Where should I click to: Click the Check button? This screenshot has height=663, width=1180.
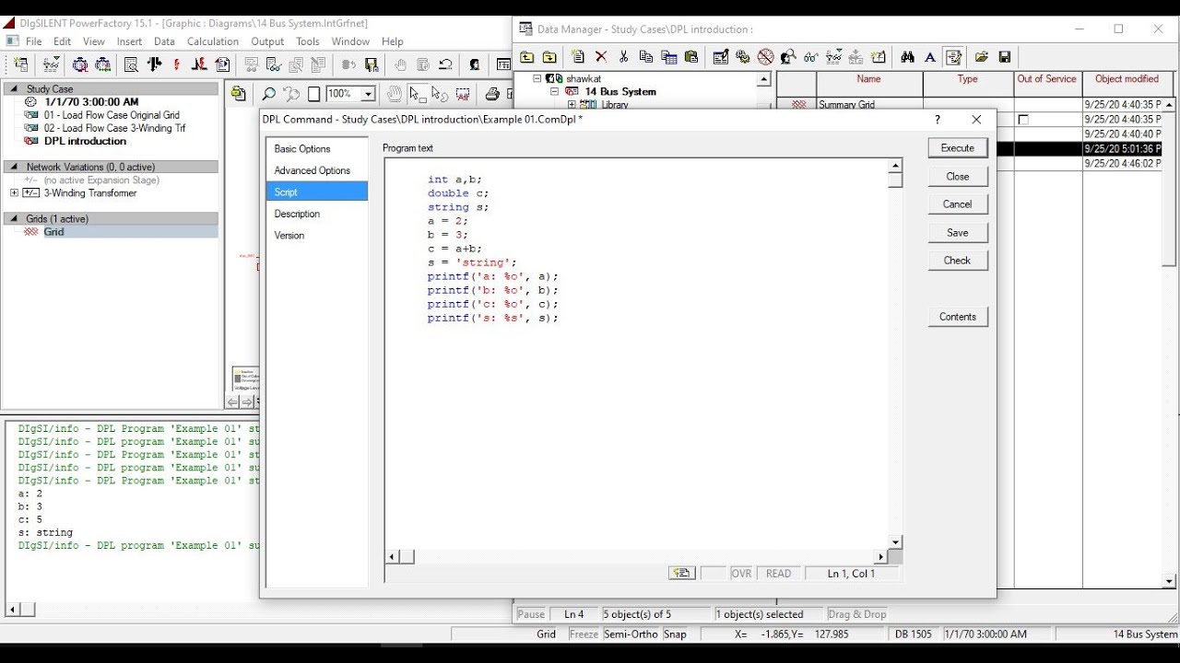tap(958, 260)
